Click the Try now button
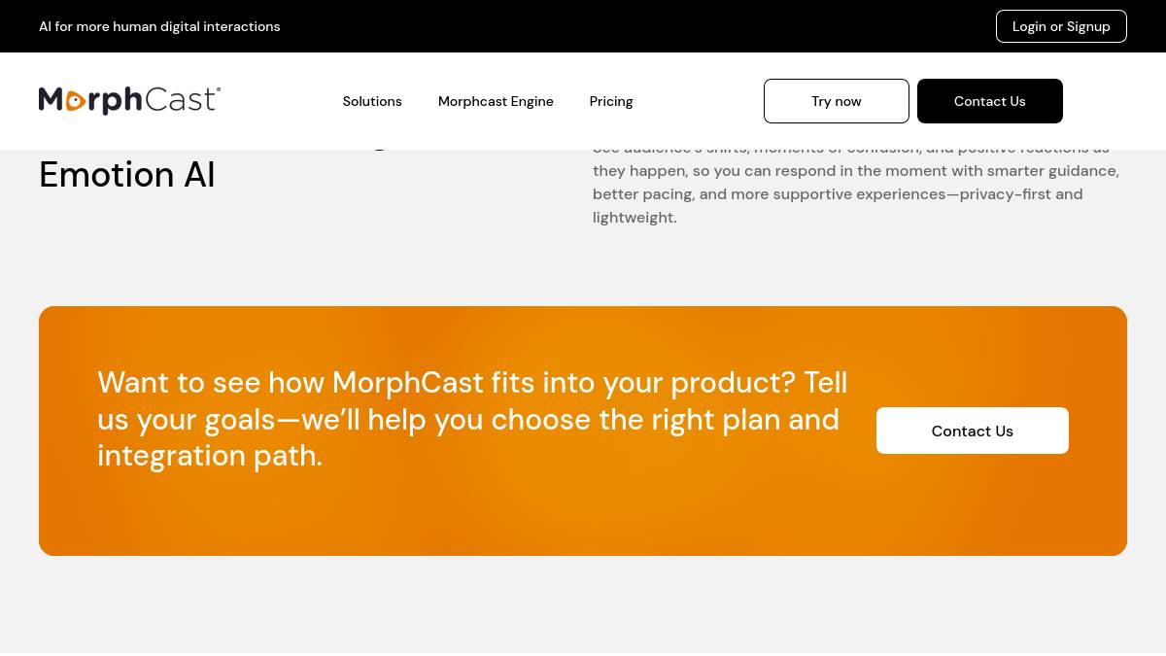Viewport: 1166px width, 656px height. (837, 101)
